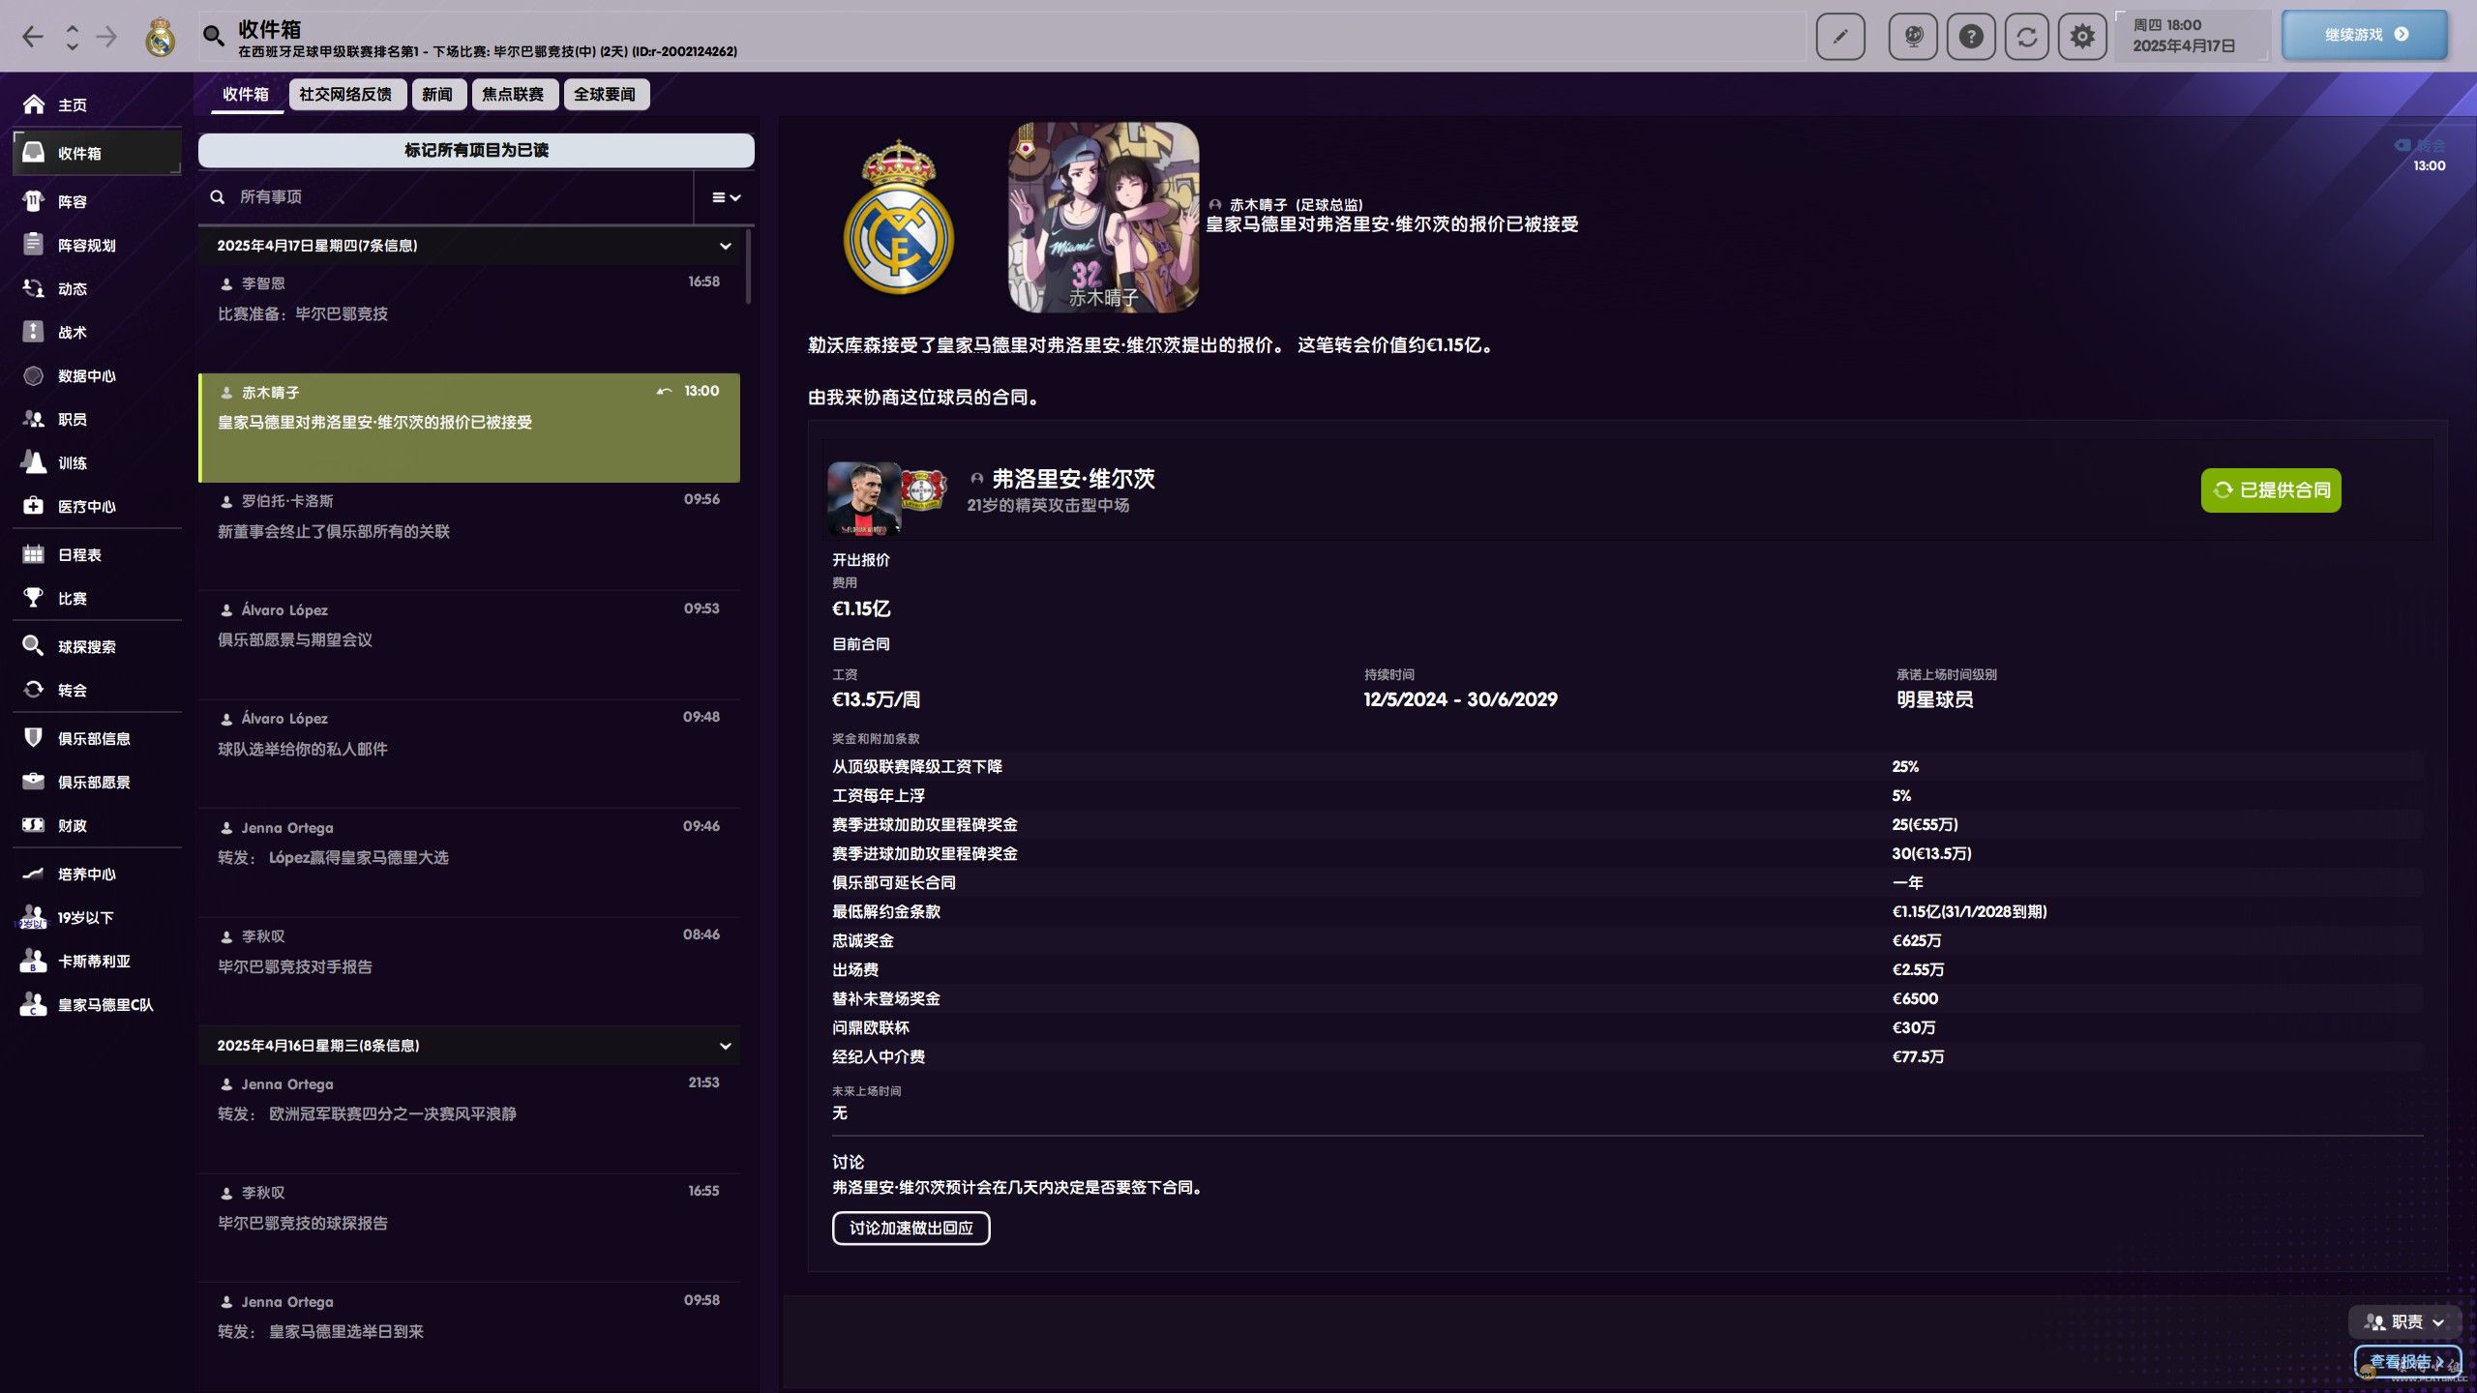Screen dimensions: 2477x1393
Task: Open López赢得皇家马德里大选 message
Action: tap(469, 863)
